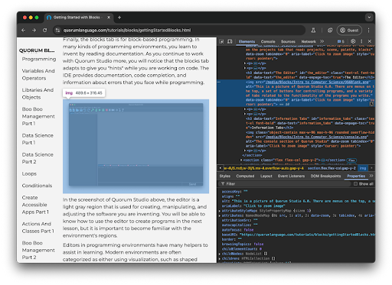Screen dimensions: 392x285
Task: Open Chrome Labs flask icon
Action: (x=313, y=31)
